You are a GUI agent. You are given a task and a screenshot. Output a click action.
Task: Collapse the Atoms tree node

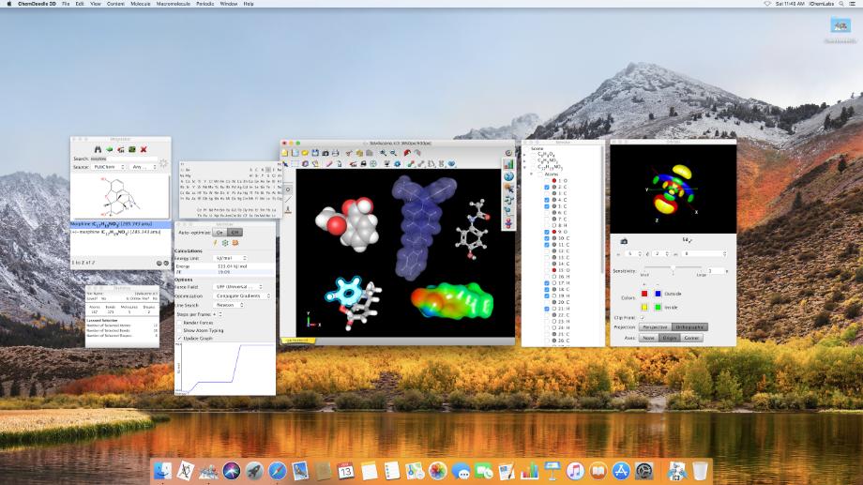tap(532, 174)
